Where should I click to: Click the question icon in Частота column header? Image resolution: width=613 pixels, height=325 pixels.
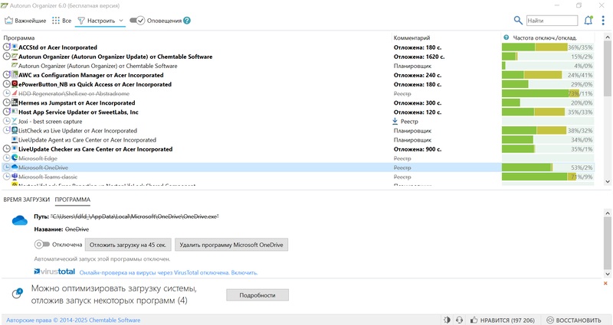tap(506, 37)
